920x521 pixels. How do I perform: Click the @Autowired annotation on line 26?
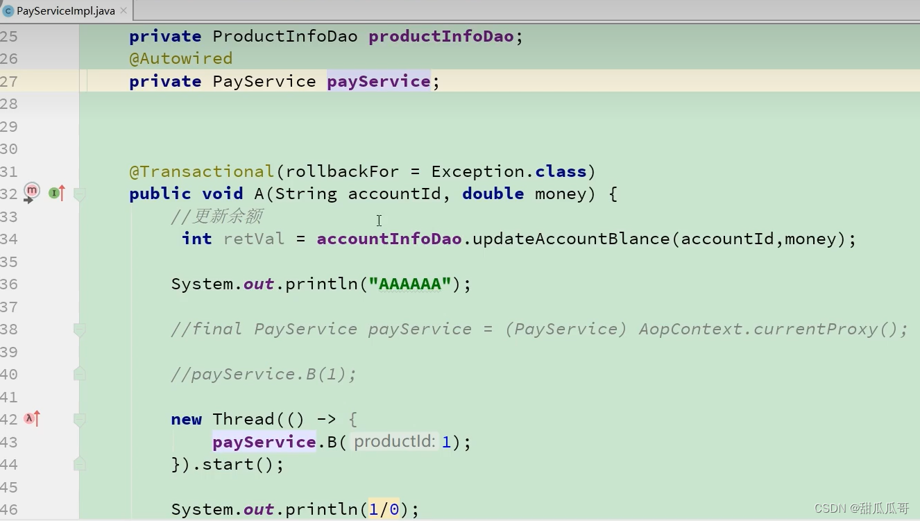click(180, 59)
